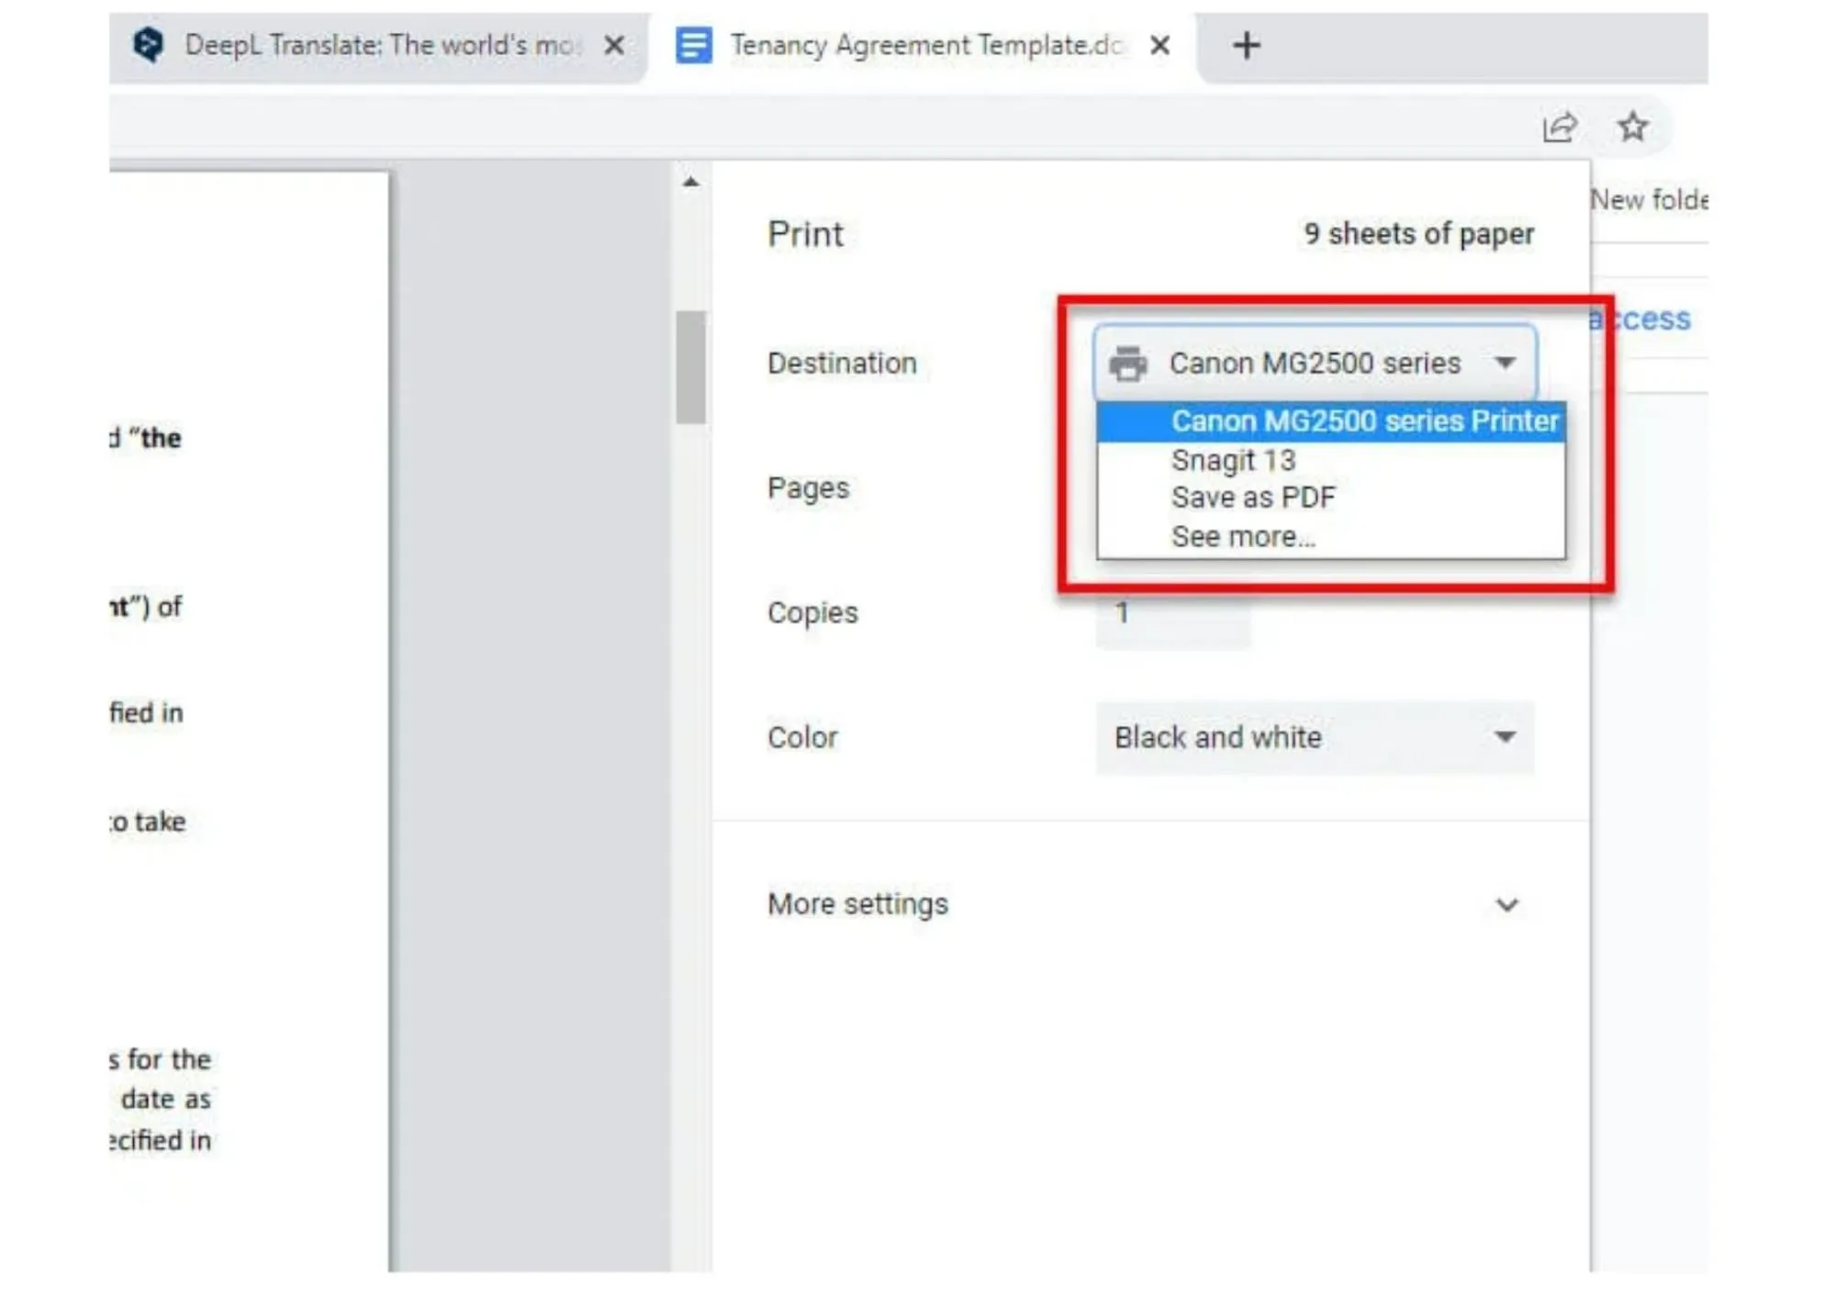Select Canon MG2500 series Printer option

(x=1330, y=421)
